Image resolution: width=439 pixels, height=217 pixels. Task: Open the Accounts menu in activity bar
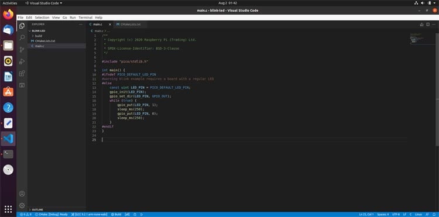pos(22,194)
